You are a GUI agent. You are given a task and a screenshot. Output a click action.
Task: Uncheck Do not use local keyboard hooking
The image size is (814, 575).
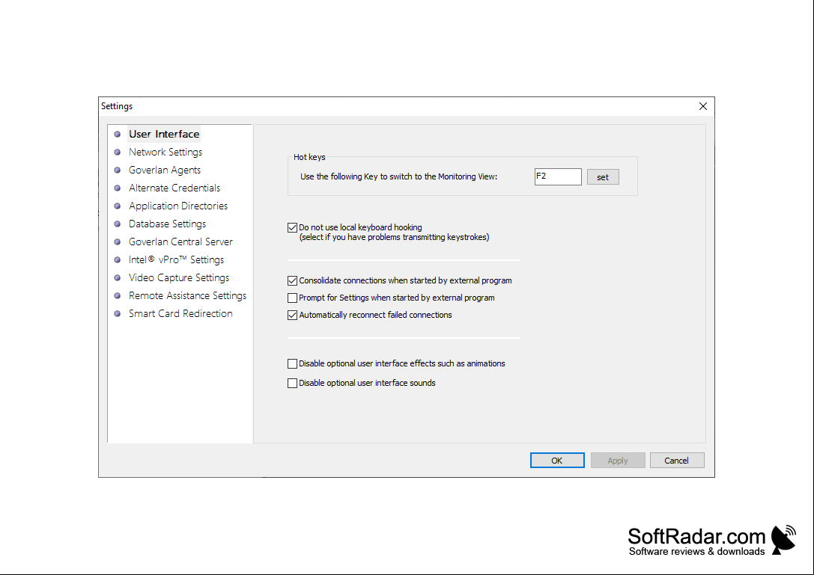292,227
